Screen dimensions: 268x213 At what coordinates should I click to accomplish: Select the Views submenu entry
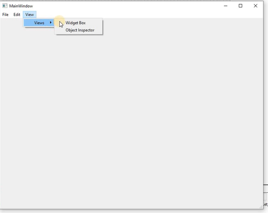[x=39, y=23]
